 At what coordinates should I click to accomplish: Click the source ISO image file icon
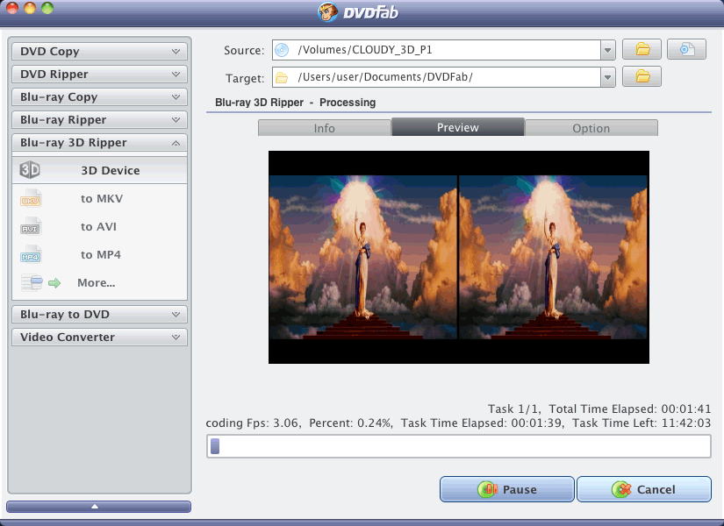686,49
